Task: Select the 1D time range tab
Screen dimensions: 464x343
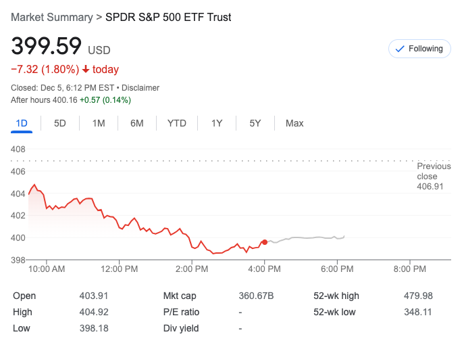Action: [x=22, y=123]
